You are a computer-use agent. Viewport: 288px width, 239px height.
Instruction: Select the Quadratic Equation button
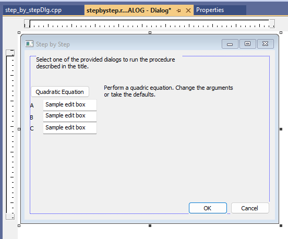(60, 92)
